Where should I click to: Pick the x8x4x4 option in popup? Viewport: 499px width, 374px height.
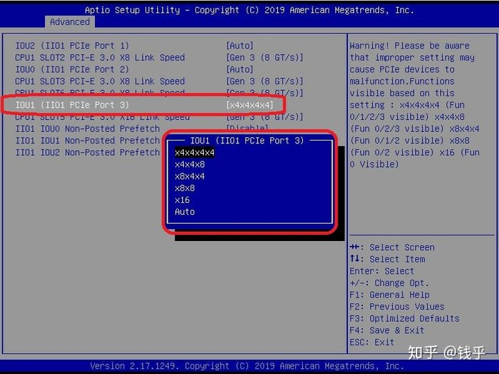[x=190, y=176]
